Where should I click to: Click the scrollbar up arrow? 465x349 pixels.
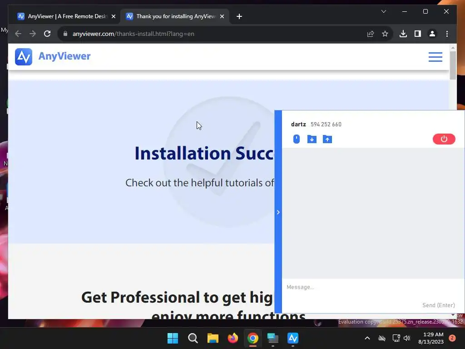coord(453,48)
